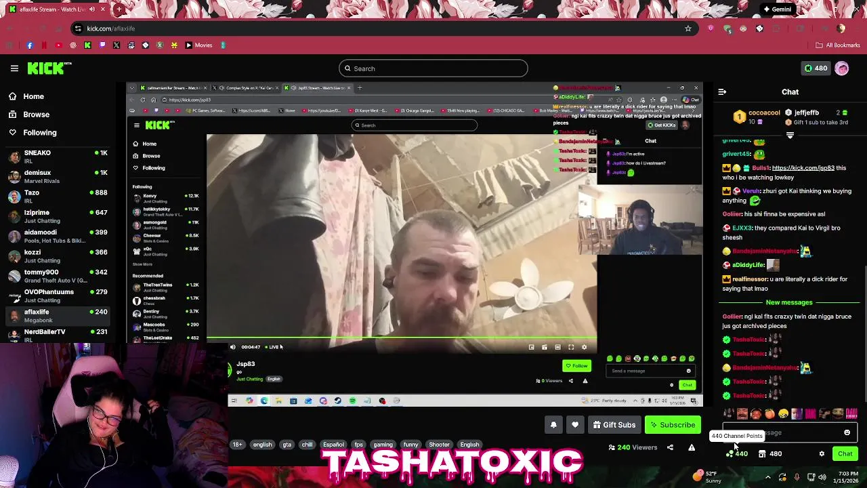Open the aidamoodi channel in the sidebar
Viewport: 867px width, 488px height.
58,236
